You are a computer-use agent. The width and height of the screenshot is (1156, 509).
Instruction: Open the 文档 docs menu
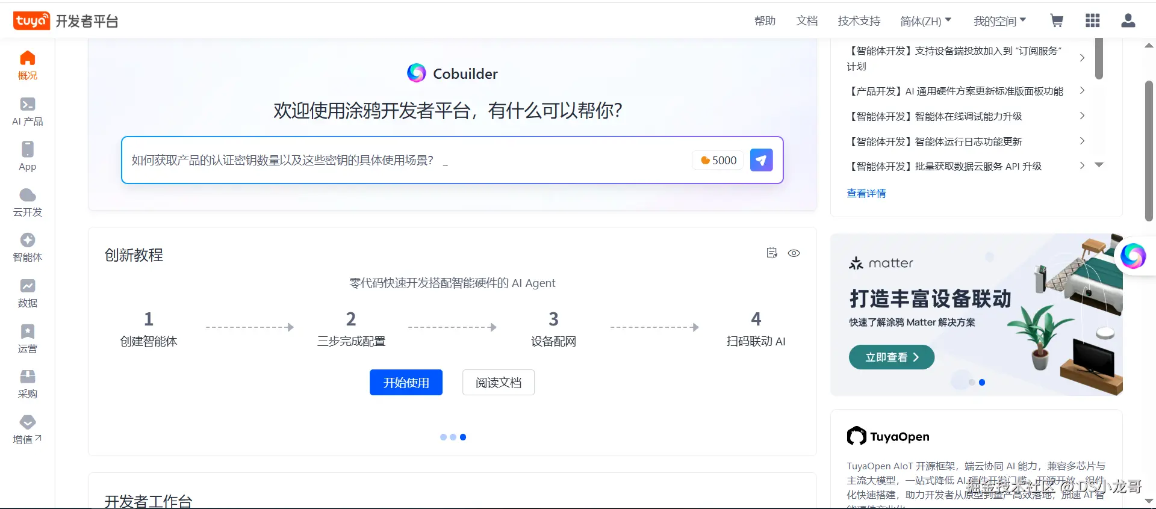807,21
